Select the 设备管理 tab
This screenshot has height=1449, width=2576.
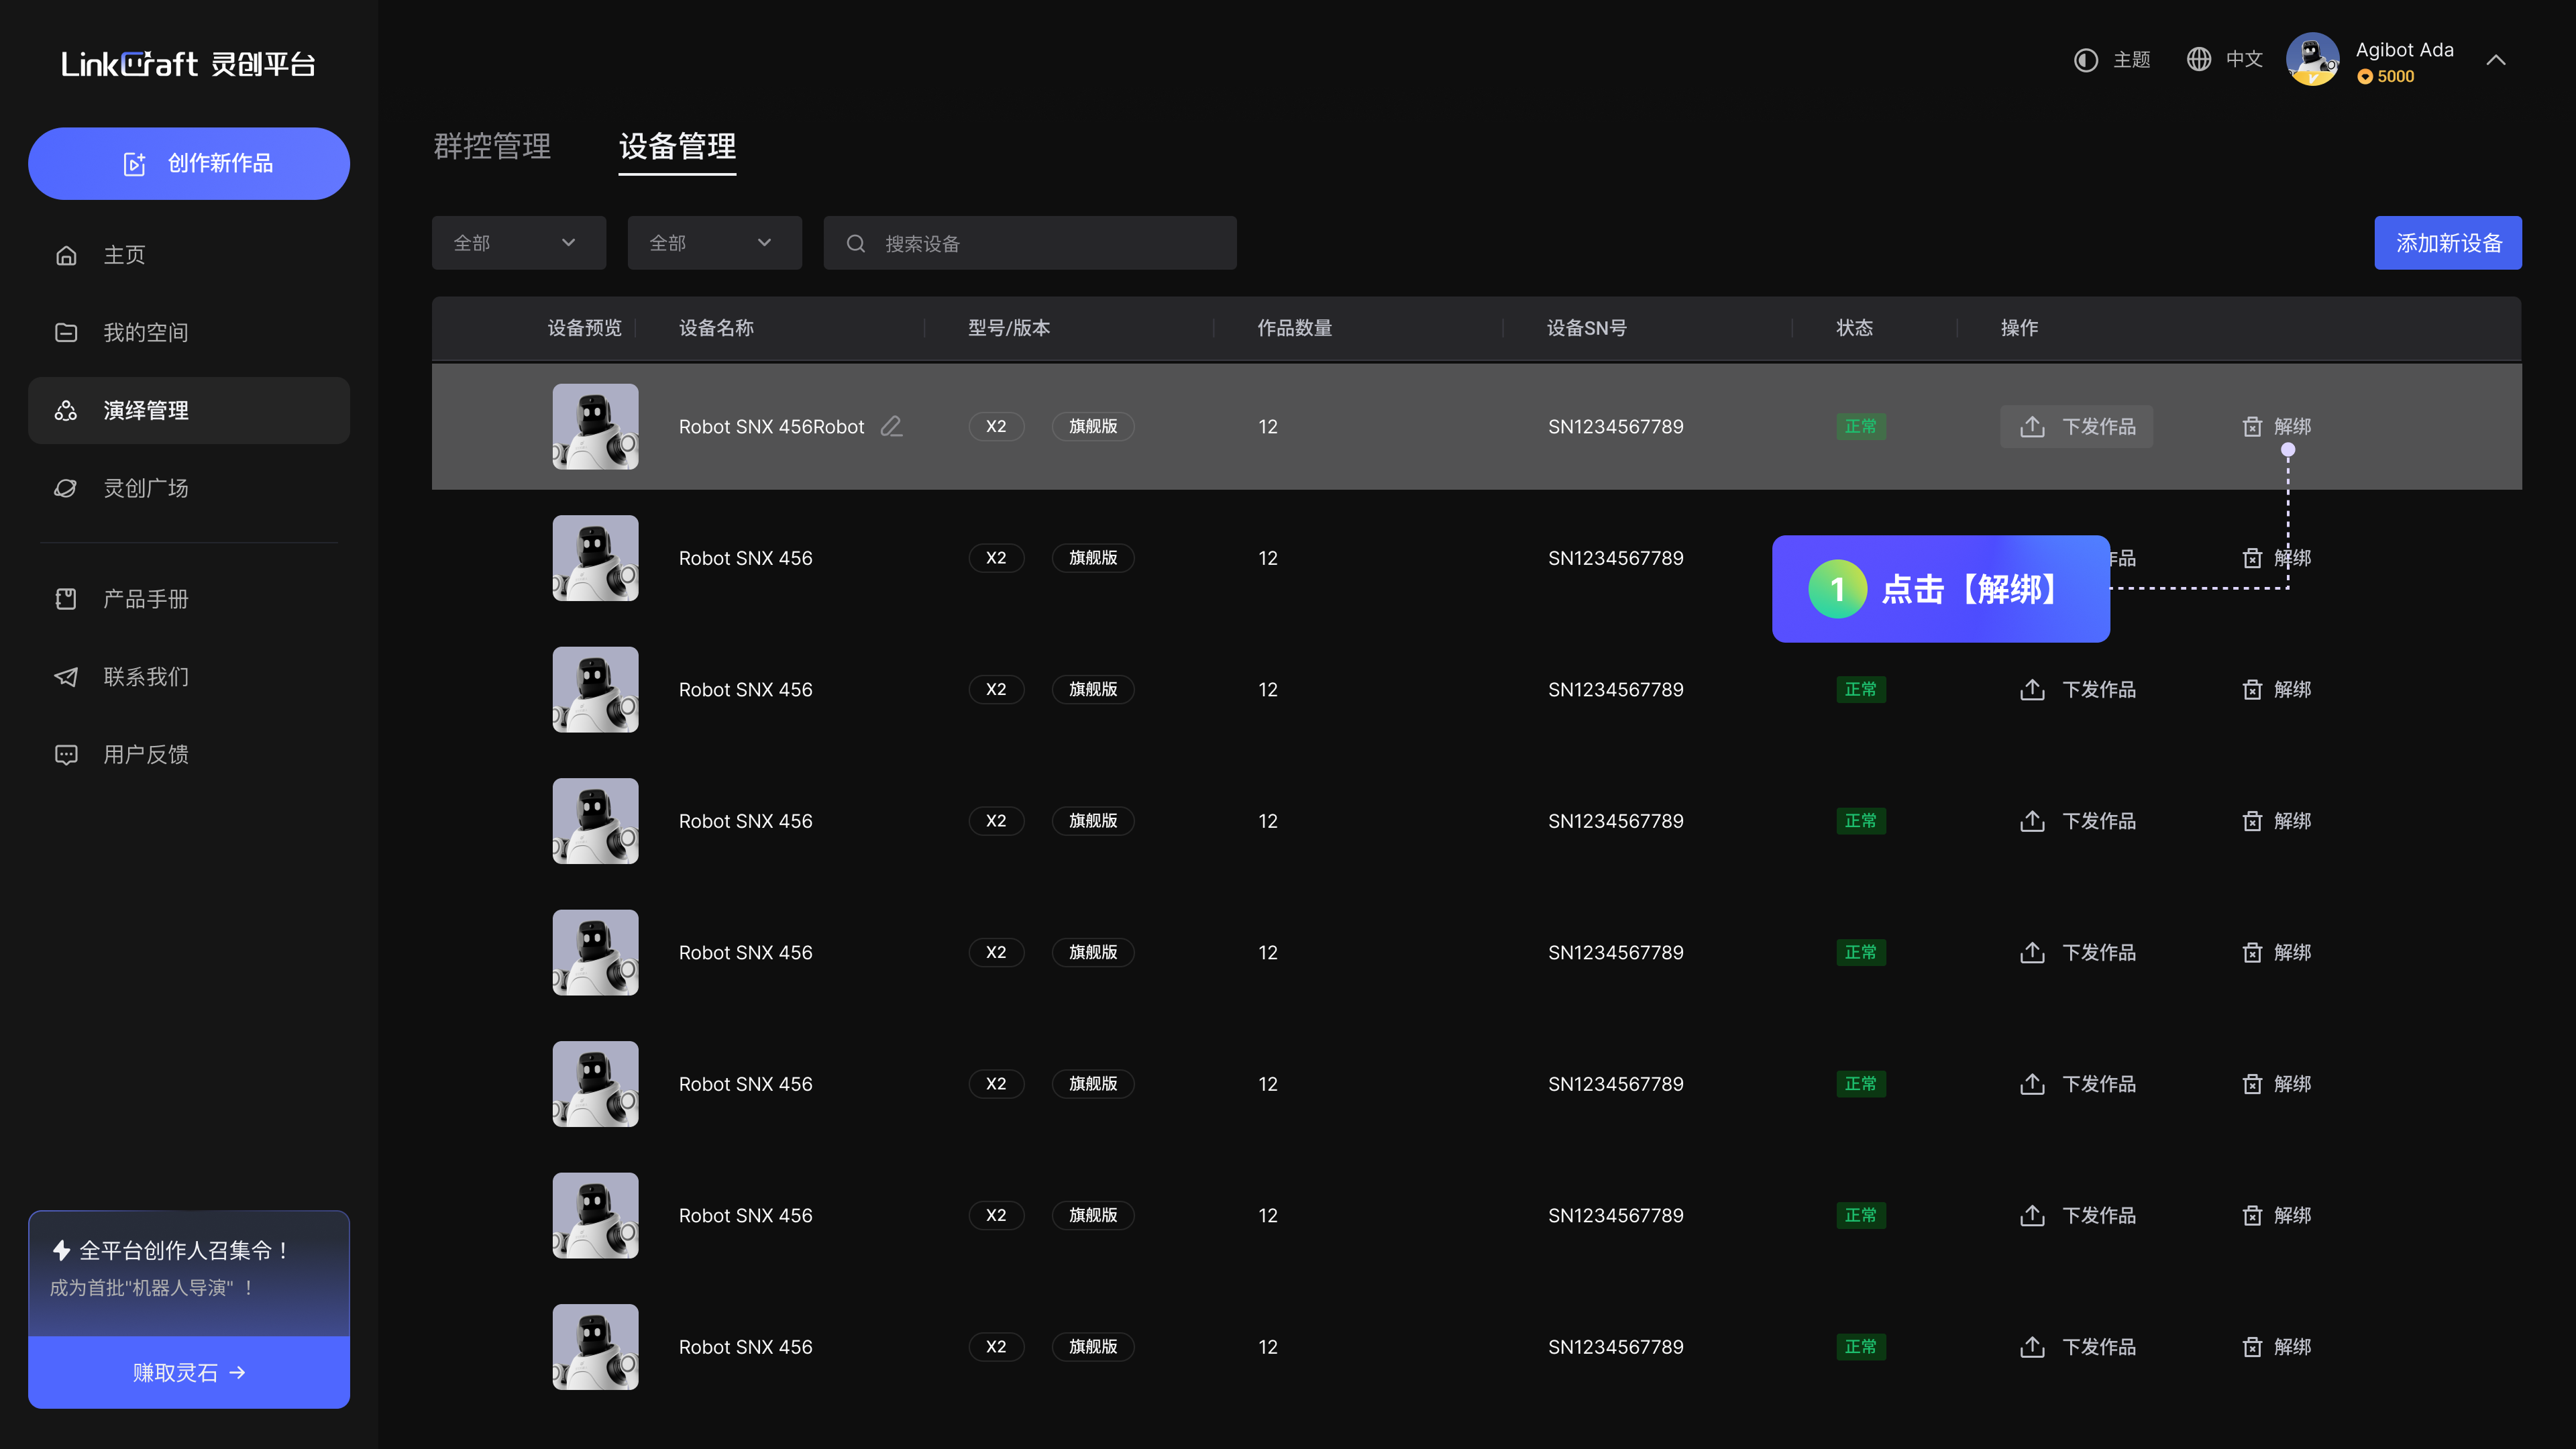coord(677,147)
